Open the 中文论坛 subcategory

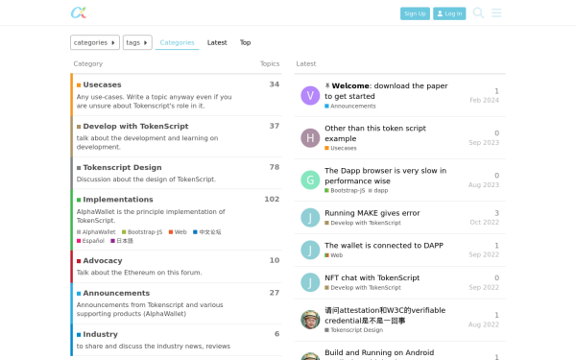207,232
